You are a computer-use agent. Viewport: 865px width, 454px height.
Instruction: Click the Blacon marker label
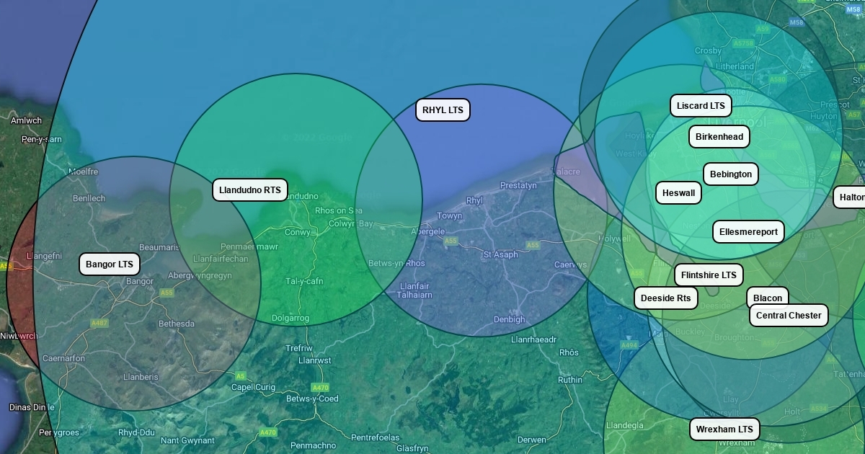(767, 298)
